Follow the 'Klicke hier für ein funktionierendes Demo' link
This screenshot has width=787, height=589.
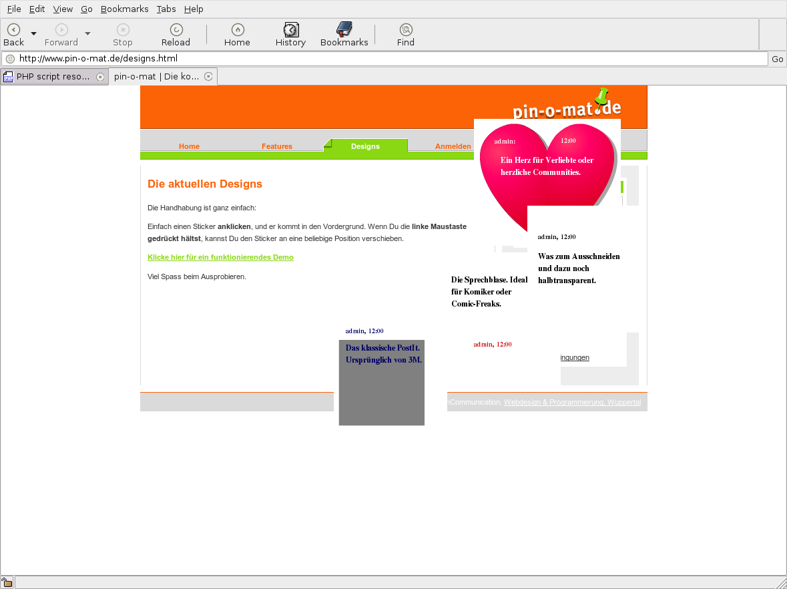(x=220, y=257)
